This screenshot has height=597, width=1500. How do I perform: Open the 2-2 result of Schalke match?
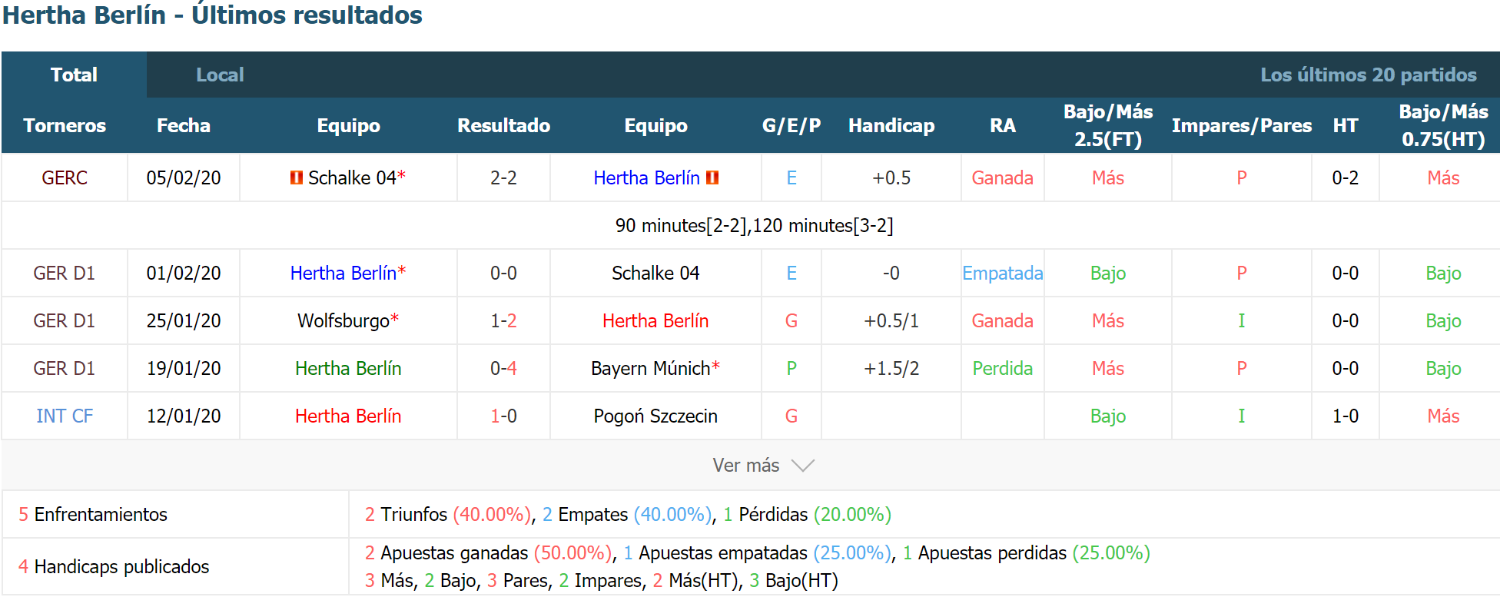(x=503, y=177)
